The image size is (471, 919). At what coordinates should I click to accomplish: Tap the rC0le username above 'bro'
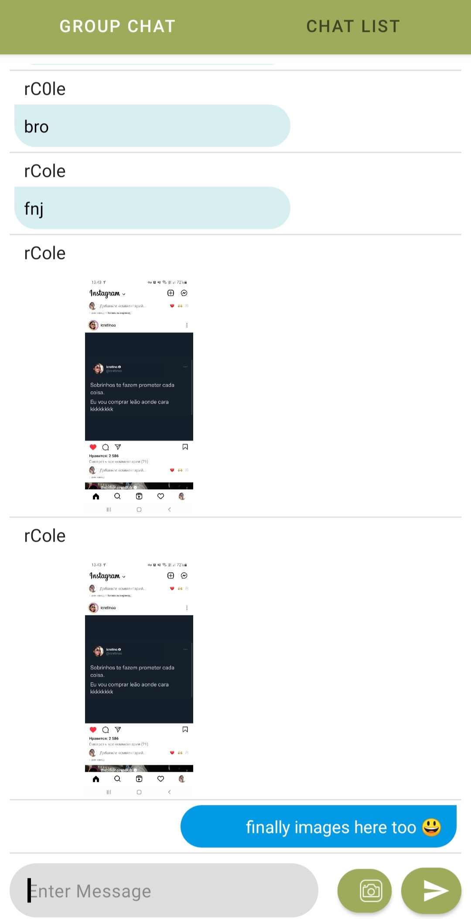tap(45, 89)
